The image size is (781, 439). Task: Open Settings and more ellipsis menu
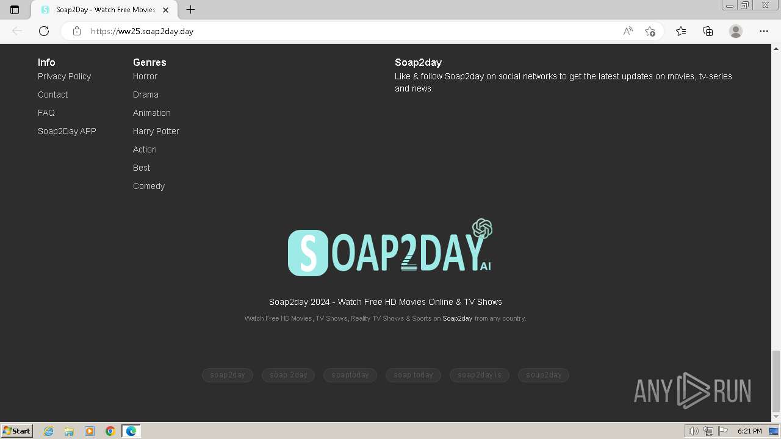coord(764,31)
